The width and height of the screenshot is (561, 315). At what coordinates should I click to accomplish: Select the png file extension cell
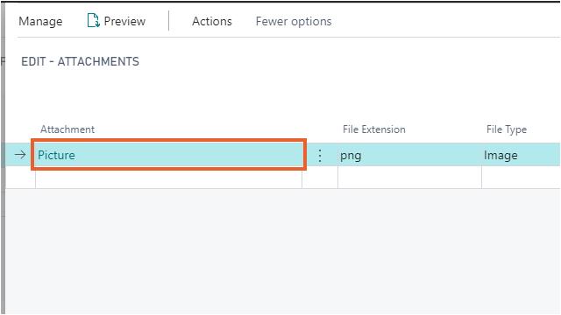click(409, 155)
